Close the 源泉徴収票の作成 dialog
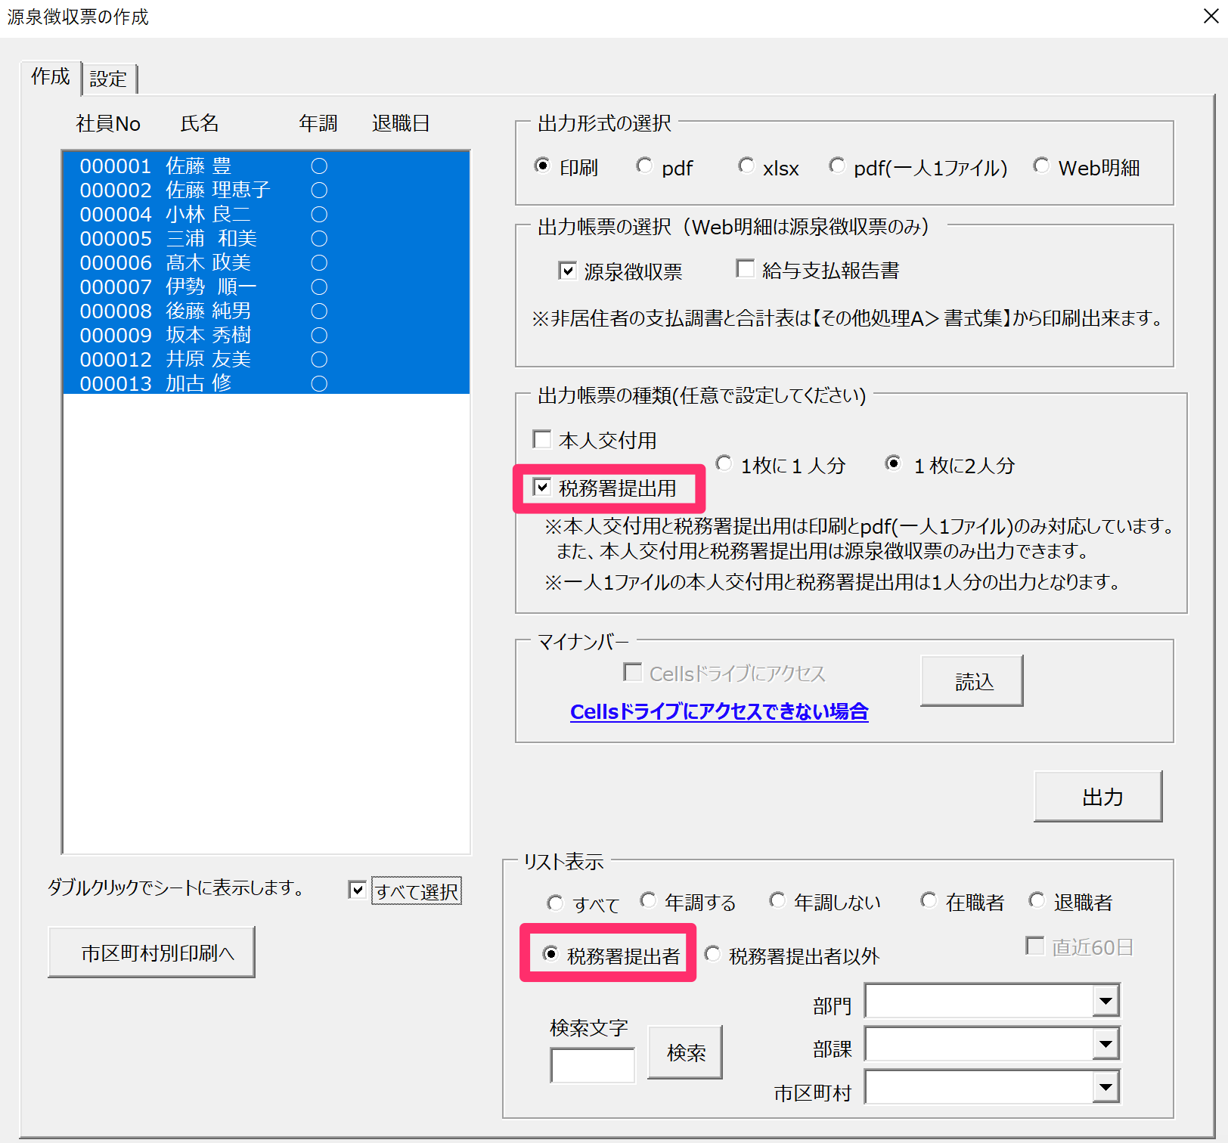The image size is (1228, 1143). pos(1211,16)
